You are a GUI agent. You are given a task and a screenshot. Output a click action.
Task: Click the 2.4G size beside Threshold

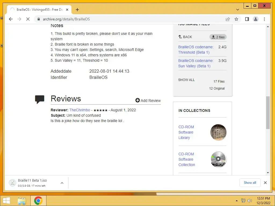pyautogui.click(x=222, y=47)
